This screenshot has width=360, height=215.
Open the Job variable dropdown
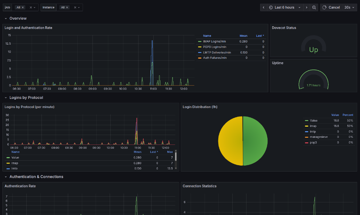(x=34, y=7)
